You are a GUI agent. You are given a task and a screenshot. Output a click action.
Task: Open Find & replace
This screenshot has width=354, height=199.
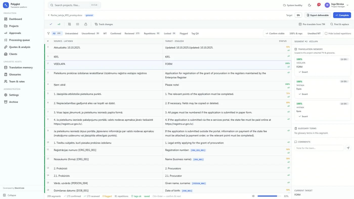coord(340,24)
